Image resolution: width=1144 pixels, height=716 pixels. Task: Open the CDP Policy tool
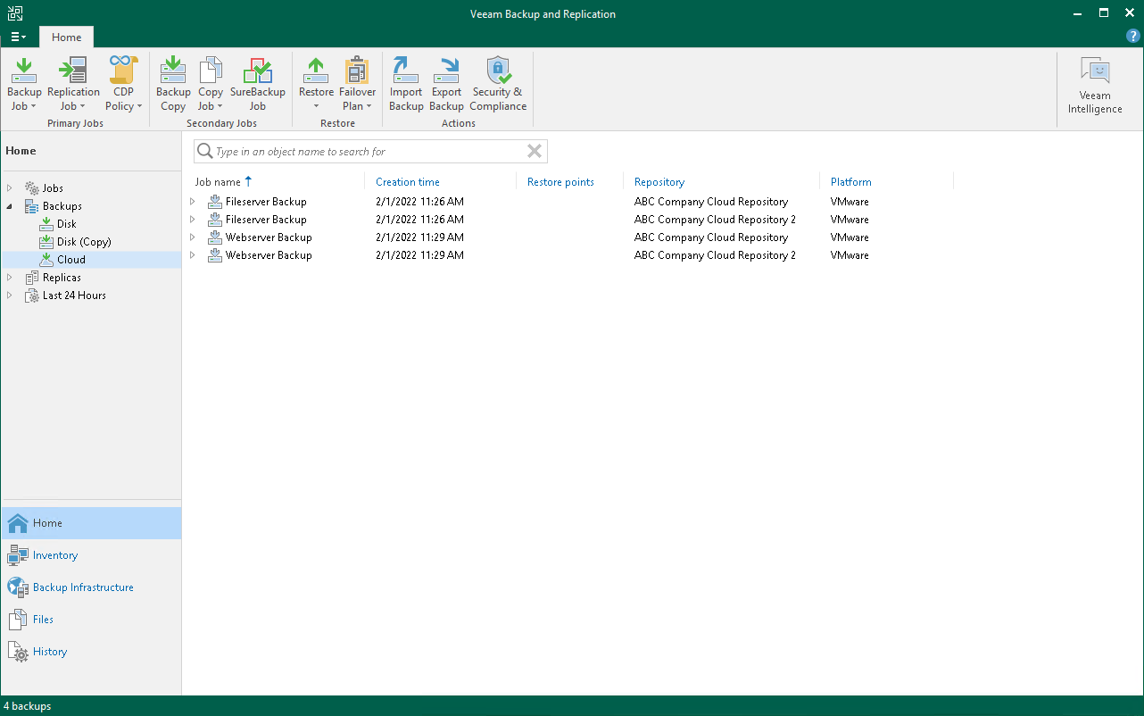coord(123,83)
